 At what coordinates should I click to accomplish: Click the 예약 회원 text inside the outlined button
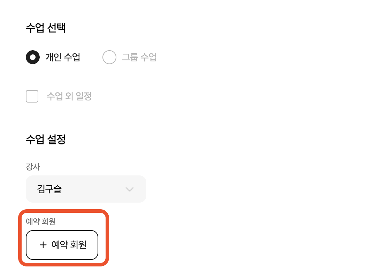pos(69,245)
